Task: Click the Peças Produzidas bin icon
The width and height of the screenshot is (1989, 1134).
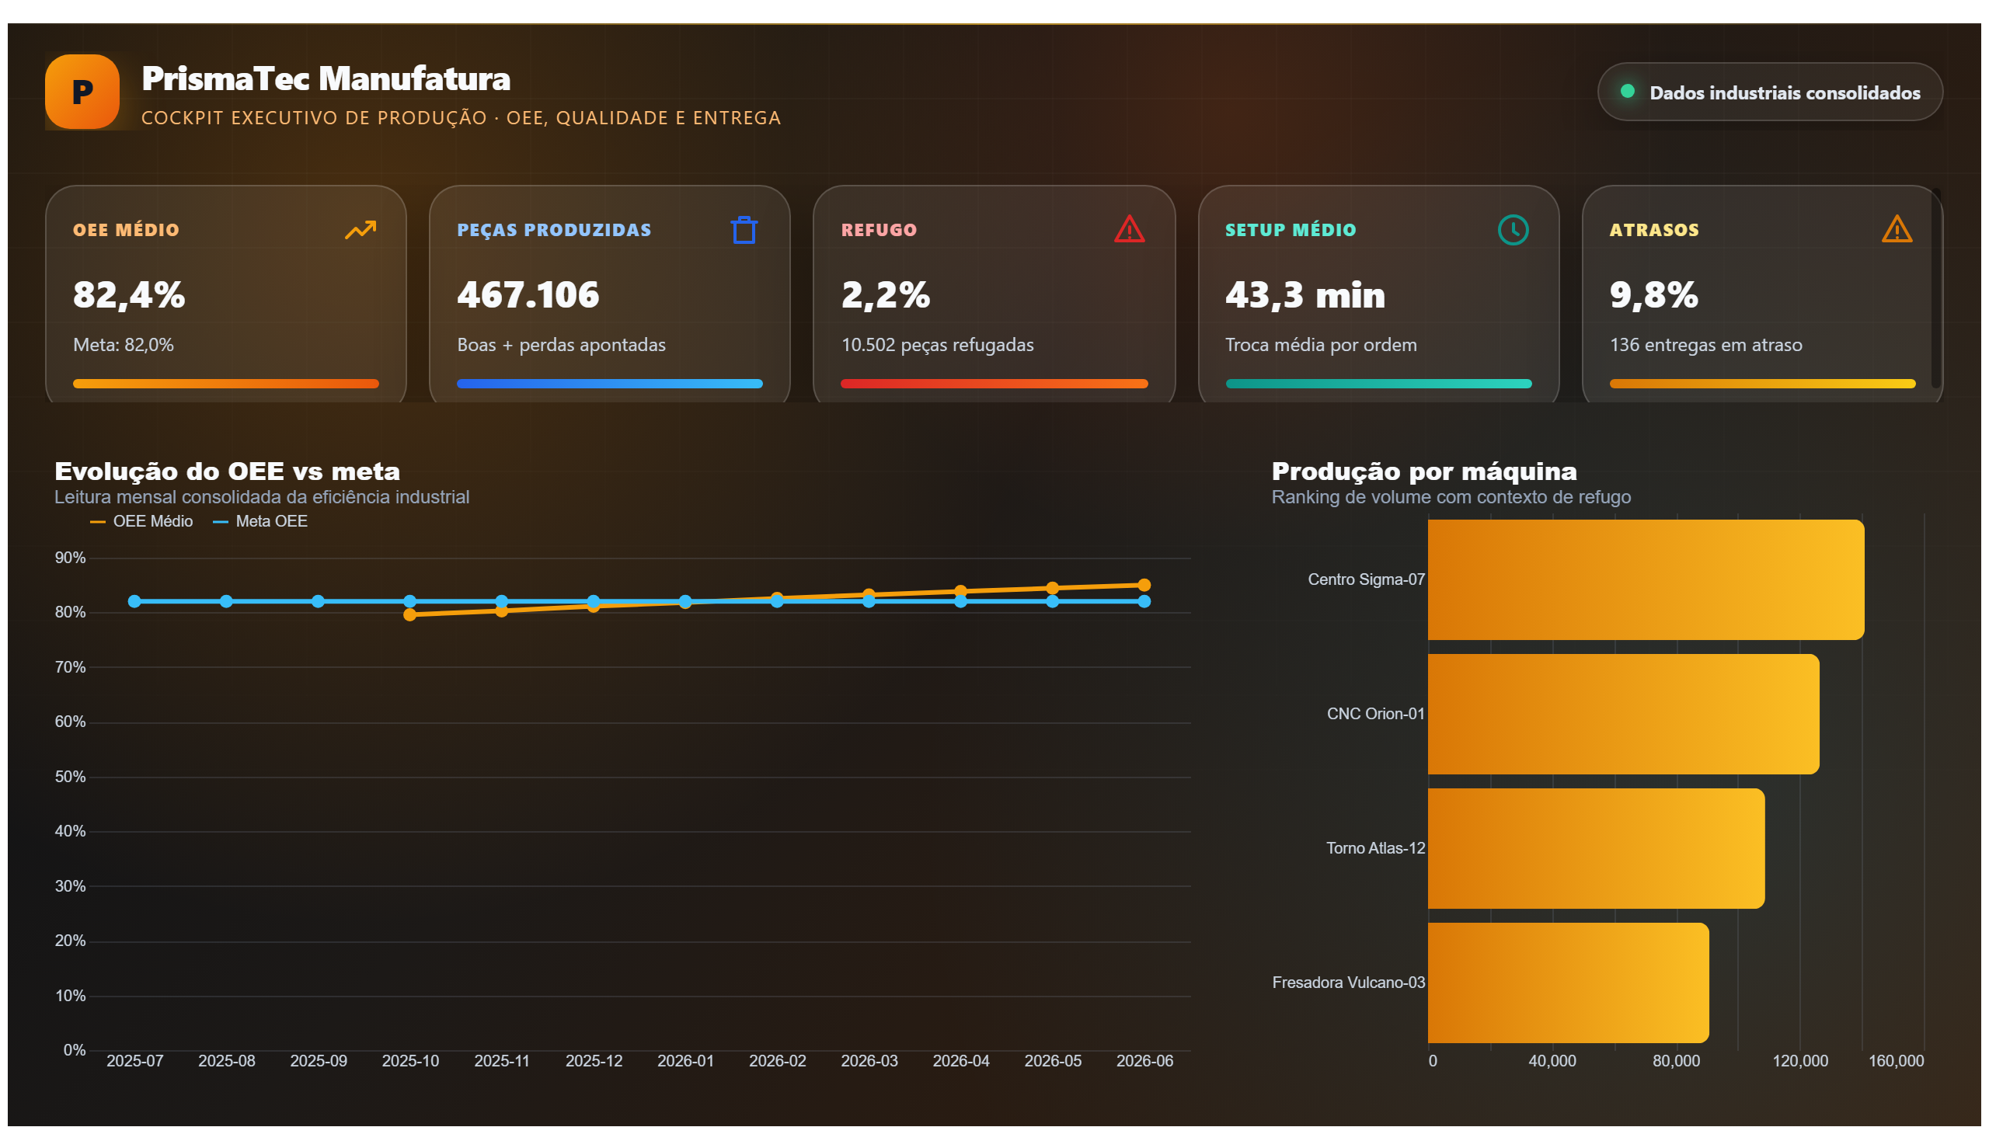Action: 744,230
